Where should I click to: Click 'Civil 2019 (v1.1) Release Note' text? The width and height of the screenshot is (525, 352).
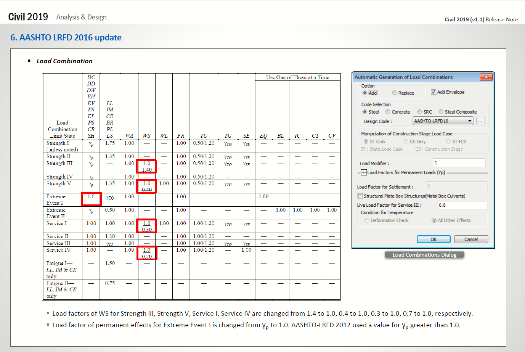[481, 19]
